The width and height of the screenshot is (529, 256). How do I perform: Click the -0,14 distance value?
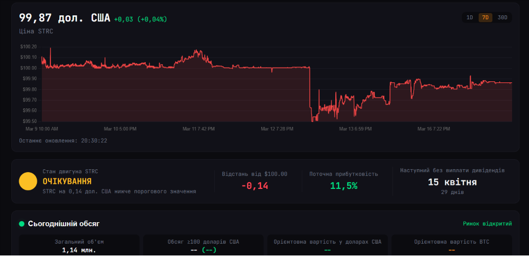point(254,186)
